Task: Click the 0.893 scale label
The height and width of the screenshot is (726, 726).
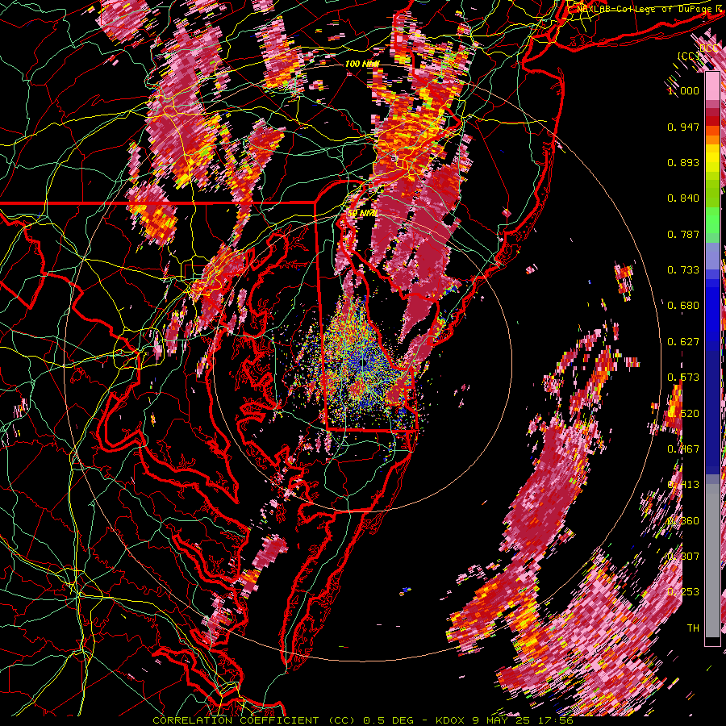Action: click(683, 162)
